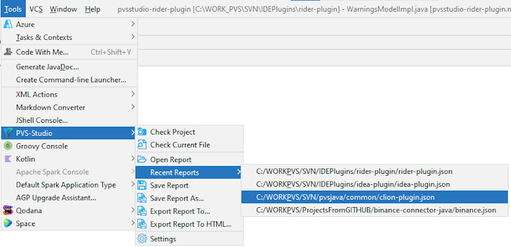Expand the Tasks & Contexts submenu arrow
The image size is (511, 247).
click(132, 37)
